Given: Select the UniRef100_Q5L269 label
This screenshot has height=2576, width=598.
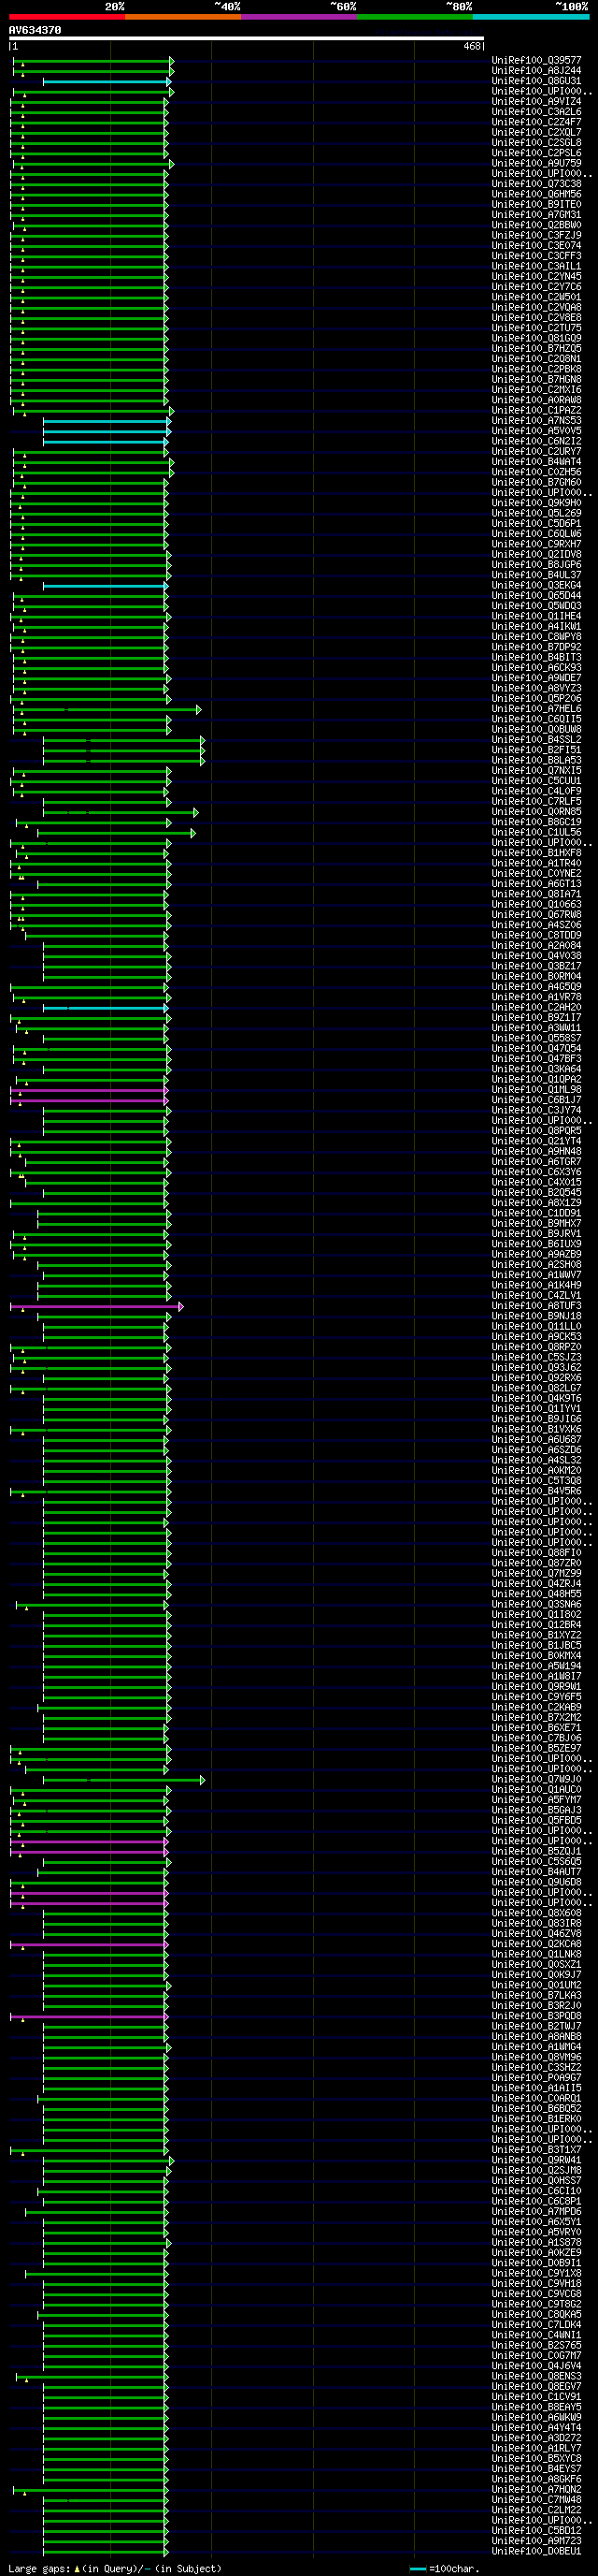Looking at the screenshot, I should [536, 513].
